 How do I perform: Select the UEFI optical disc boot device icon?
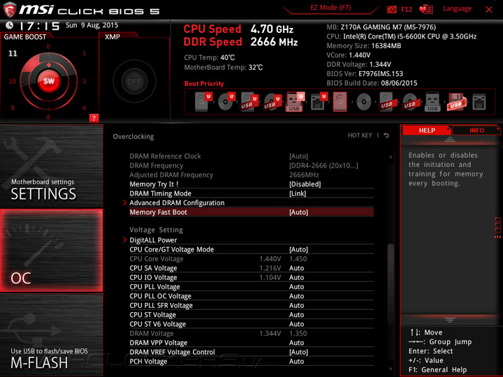(226, 102)
